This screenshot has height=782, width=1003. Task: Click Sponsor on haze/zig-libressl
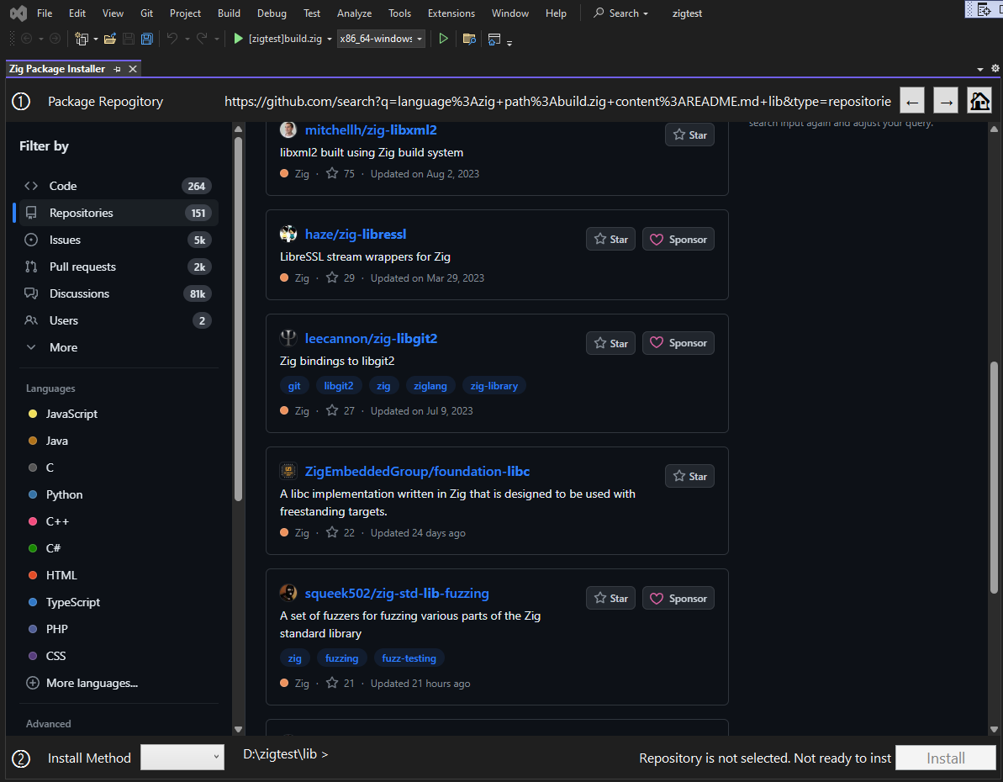click(678, 239)
